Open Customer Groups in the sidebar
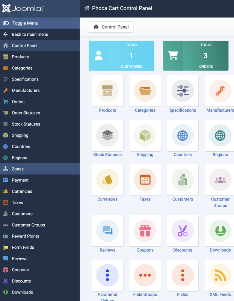Screen dimensions: 234x301 (40, 225)
